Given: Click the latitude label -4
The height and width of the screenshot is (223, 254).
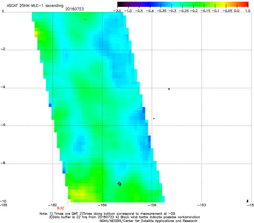Looking at the screenshot, I should [x=3, y=87].
